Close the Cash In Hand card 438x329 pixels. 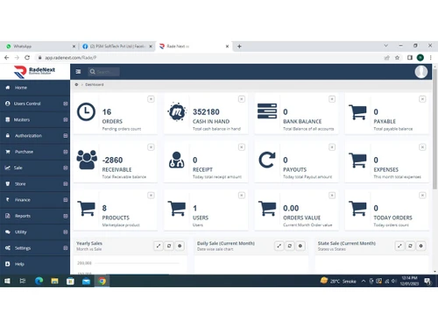(242, 99)
